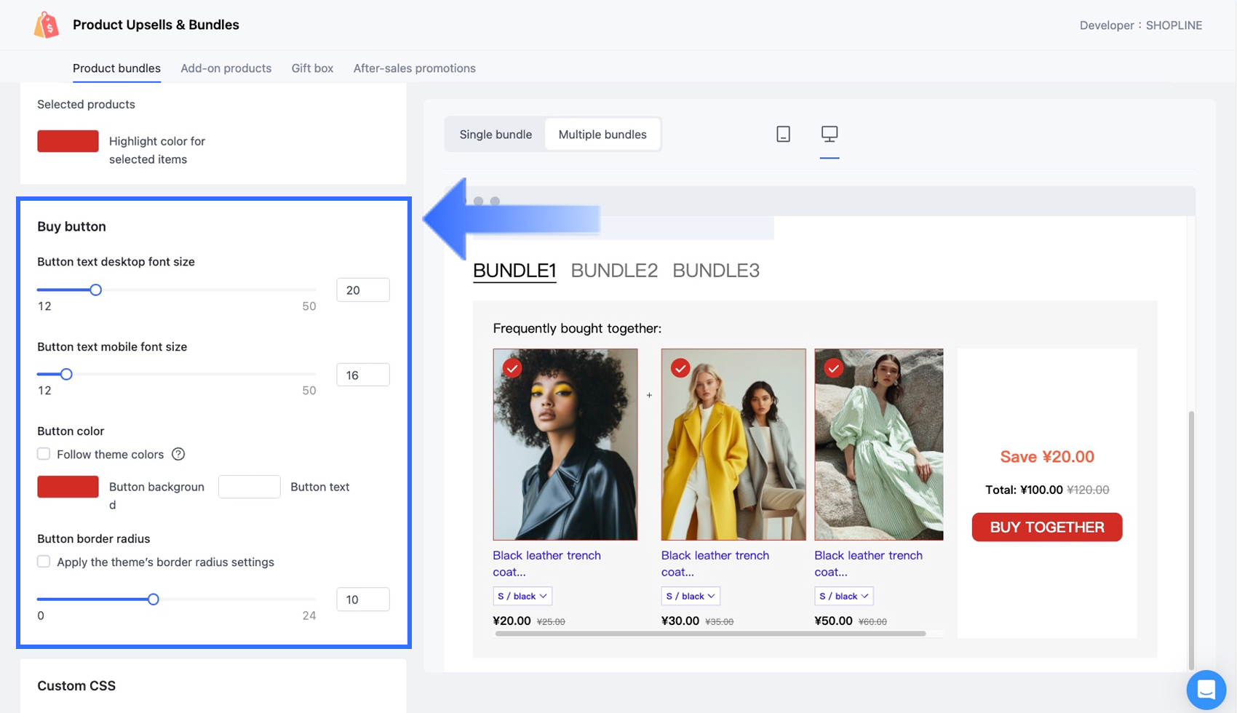The height and width of the screenshot is (713, 1237).
Task: Toggle checkmark on the green dress product
Action: (834, 368)
